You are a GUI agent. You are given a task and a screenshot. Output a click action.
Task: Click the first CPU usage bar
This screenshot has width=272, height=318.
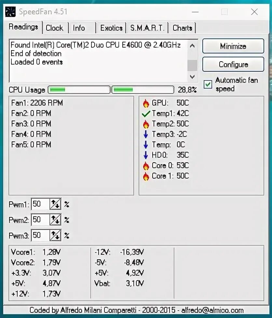(x=79, y=90)
